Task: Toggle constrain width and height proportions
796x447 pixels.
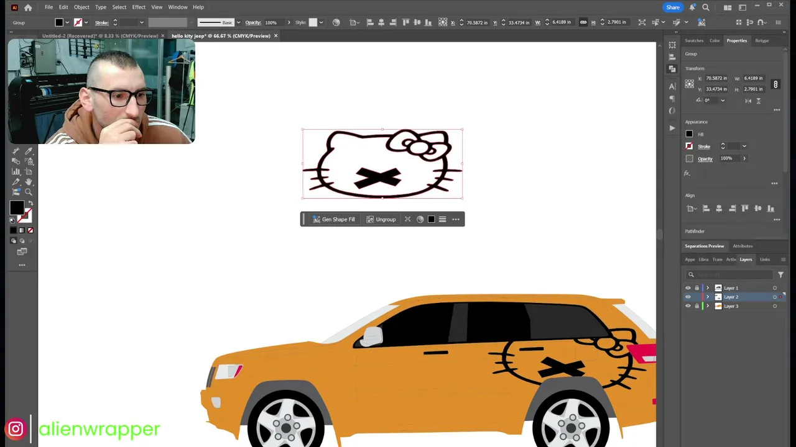Action: pyautogui.click(x=775, y=84)
